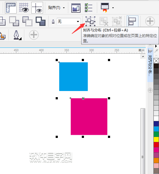Image resolution: width=159 pixels, height=174 pixels.
Task: Select the Pen tool in toolbar
Action: pyautogui.click(x=17, y=35)
